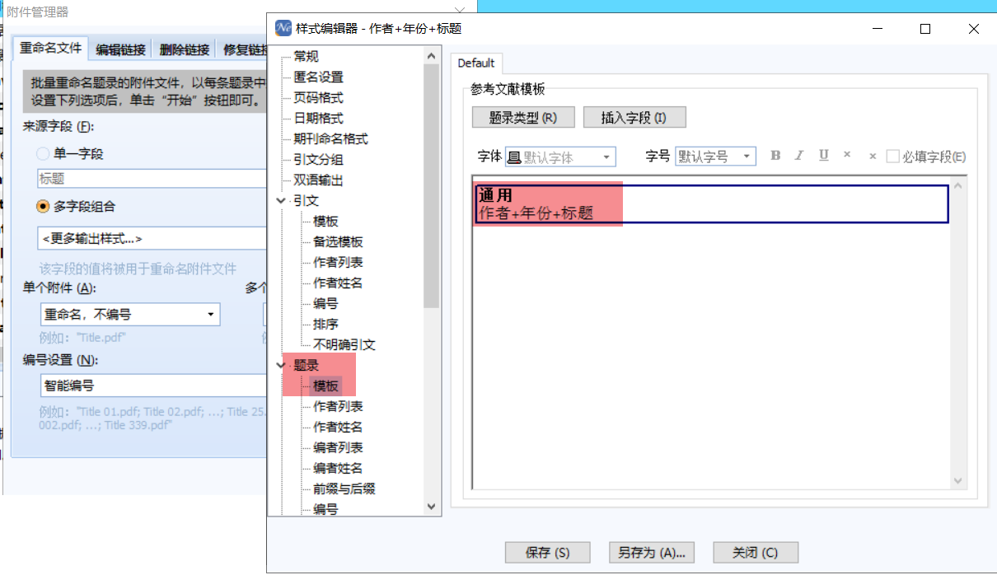This screenshot has height=575, width=997.
Task: Click the 标题 single-field input box
Action: [152, 178]
